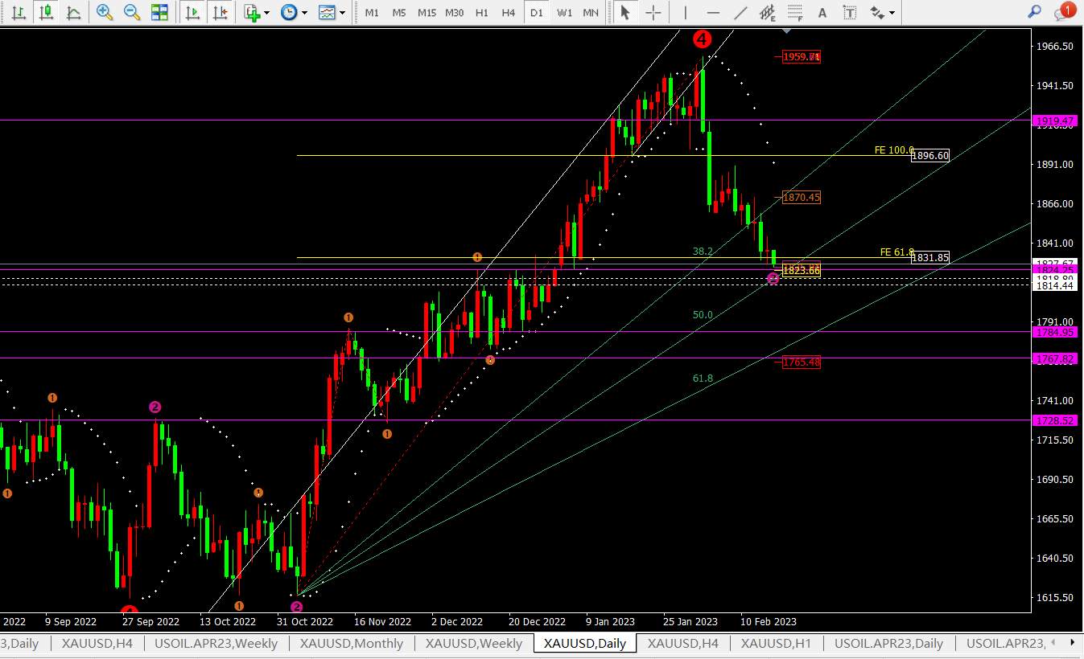Switch chart to line chart type

(x=73, y=12)
